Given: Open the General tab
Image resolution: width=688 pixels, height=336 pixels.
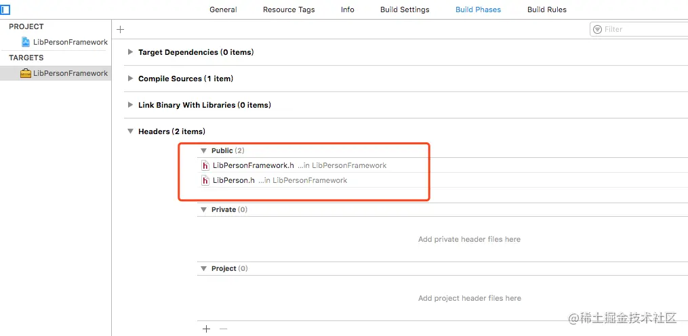Looking at the screenshot, I should click(x=223, y=9).
